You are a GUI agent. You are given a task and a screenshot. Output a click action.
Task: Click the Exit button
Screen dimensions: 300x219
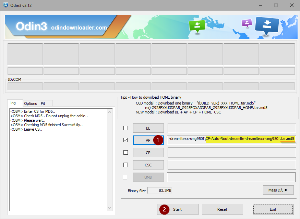tap(273, 209)
